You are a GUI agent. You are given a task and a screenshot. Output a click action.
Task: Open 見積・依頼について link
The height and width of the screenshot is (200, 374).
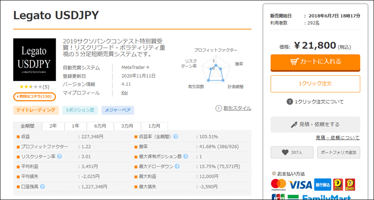(338, 138)
